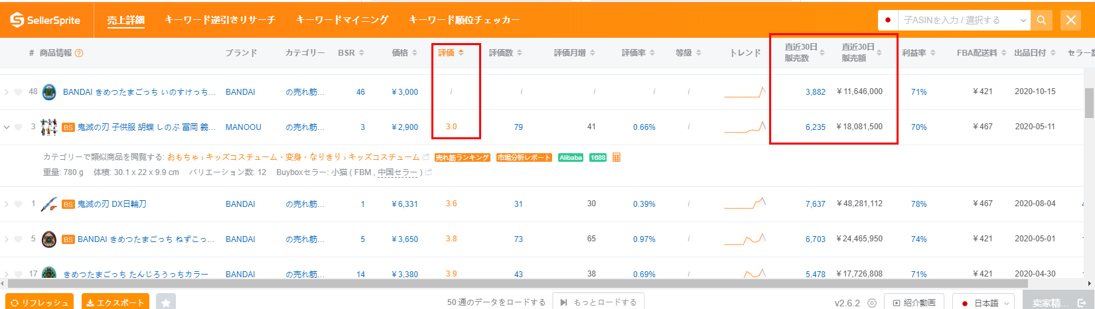The height and width of the screenshot is (309, 1095).
Task: Favorite the いのすけっち product heart
Action: (19, 92)
